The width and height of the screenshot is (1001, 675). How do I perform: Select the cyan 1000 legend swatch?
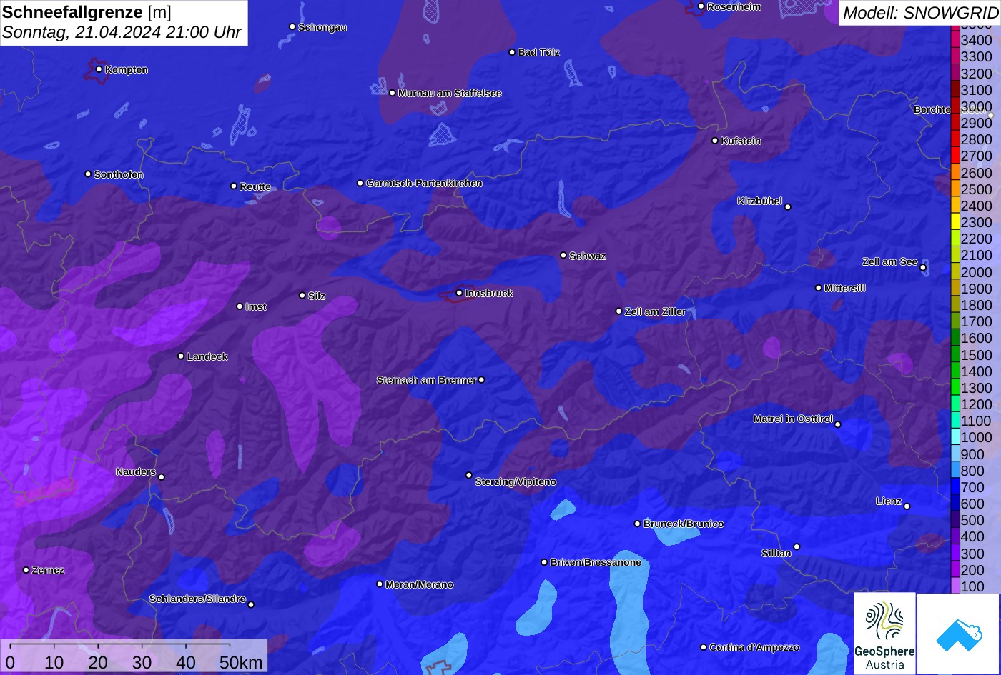point(955,438)
